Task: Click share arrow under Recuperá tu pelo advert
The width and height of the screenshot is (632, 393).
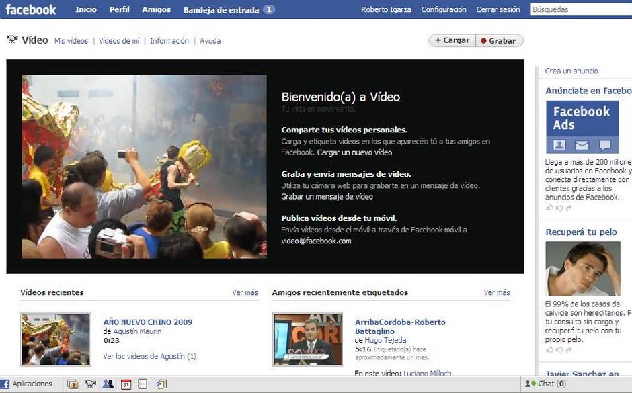Action: 569,350
